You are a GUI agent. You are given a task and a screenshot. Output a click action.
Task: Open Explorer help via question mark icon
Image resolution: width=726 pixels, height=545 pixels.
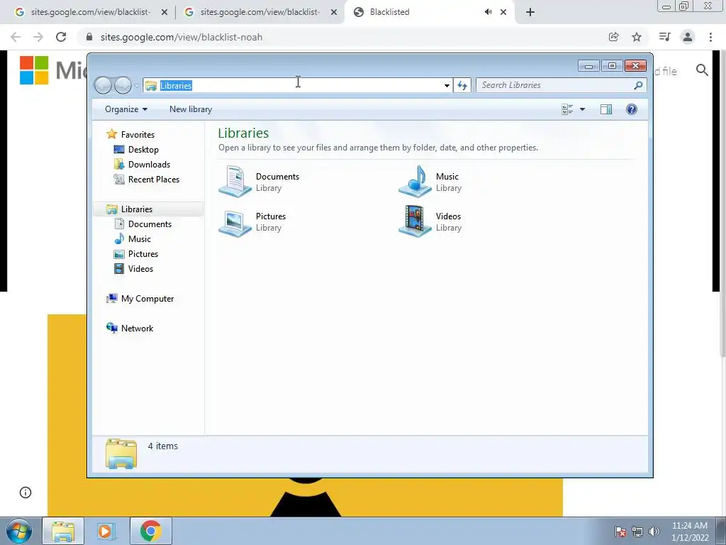coord(632,109)
